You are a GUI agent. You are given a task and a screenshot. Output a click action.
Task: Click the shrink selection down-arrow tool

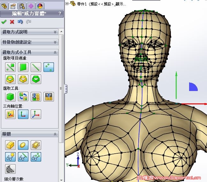point(36,97)
